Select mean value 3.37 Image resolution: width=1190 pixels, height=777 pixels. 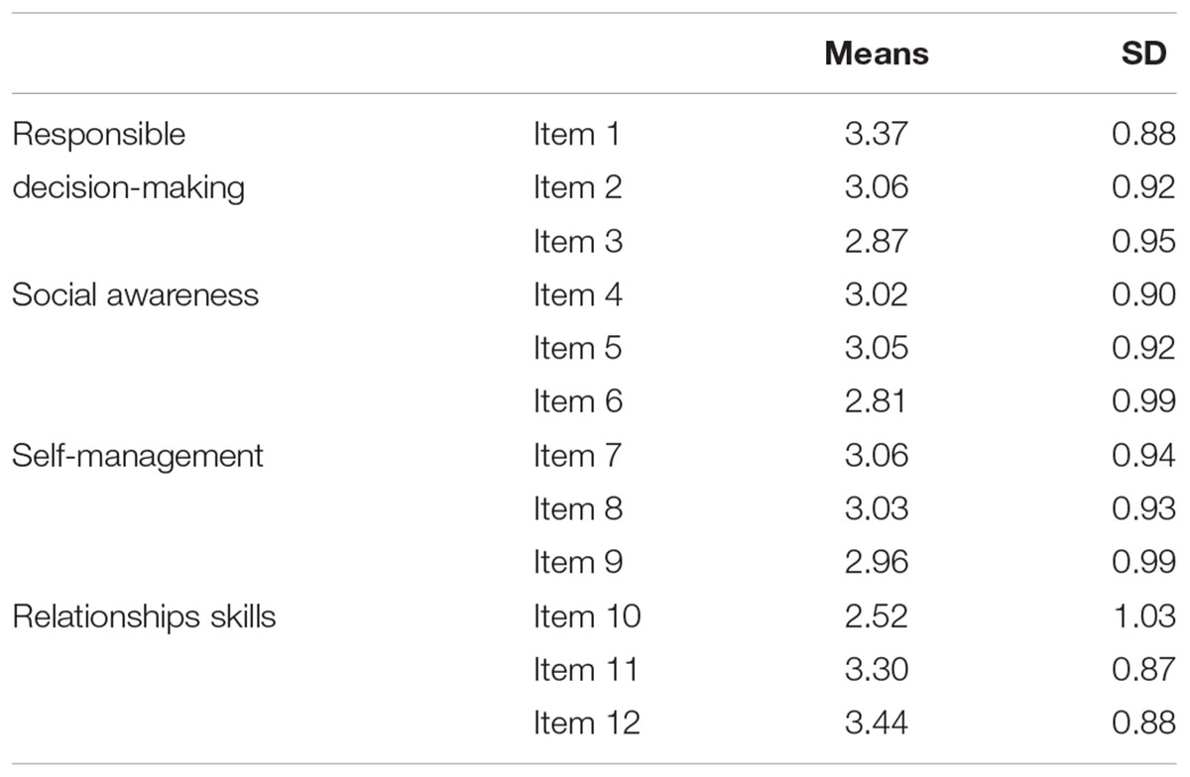[x=876, y=135]
